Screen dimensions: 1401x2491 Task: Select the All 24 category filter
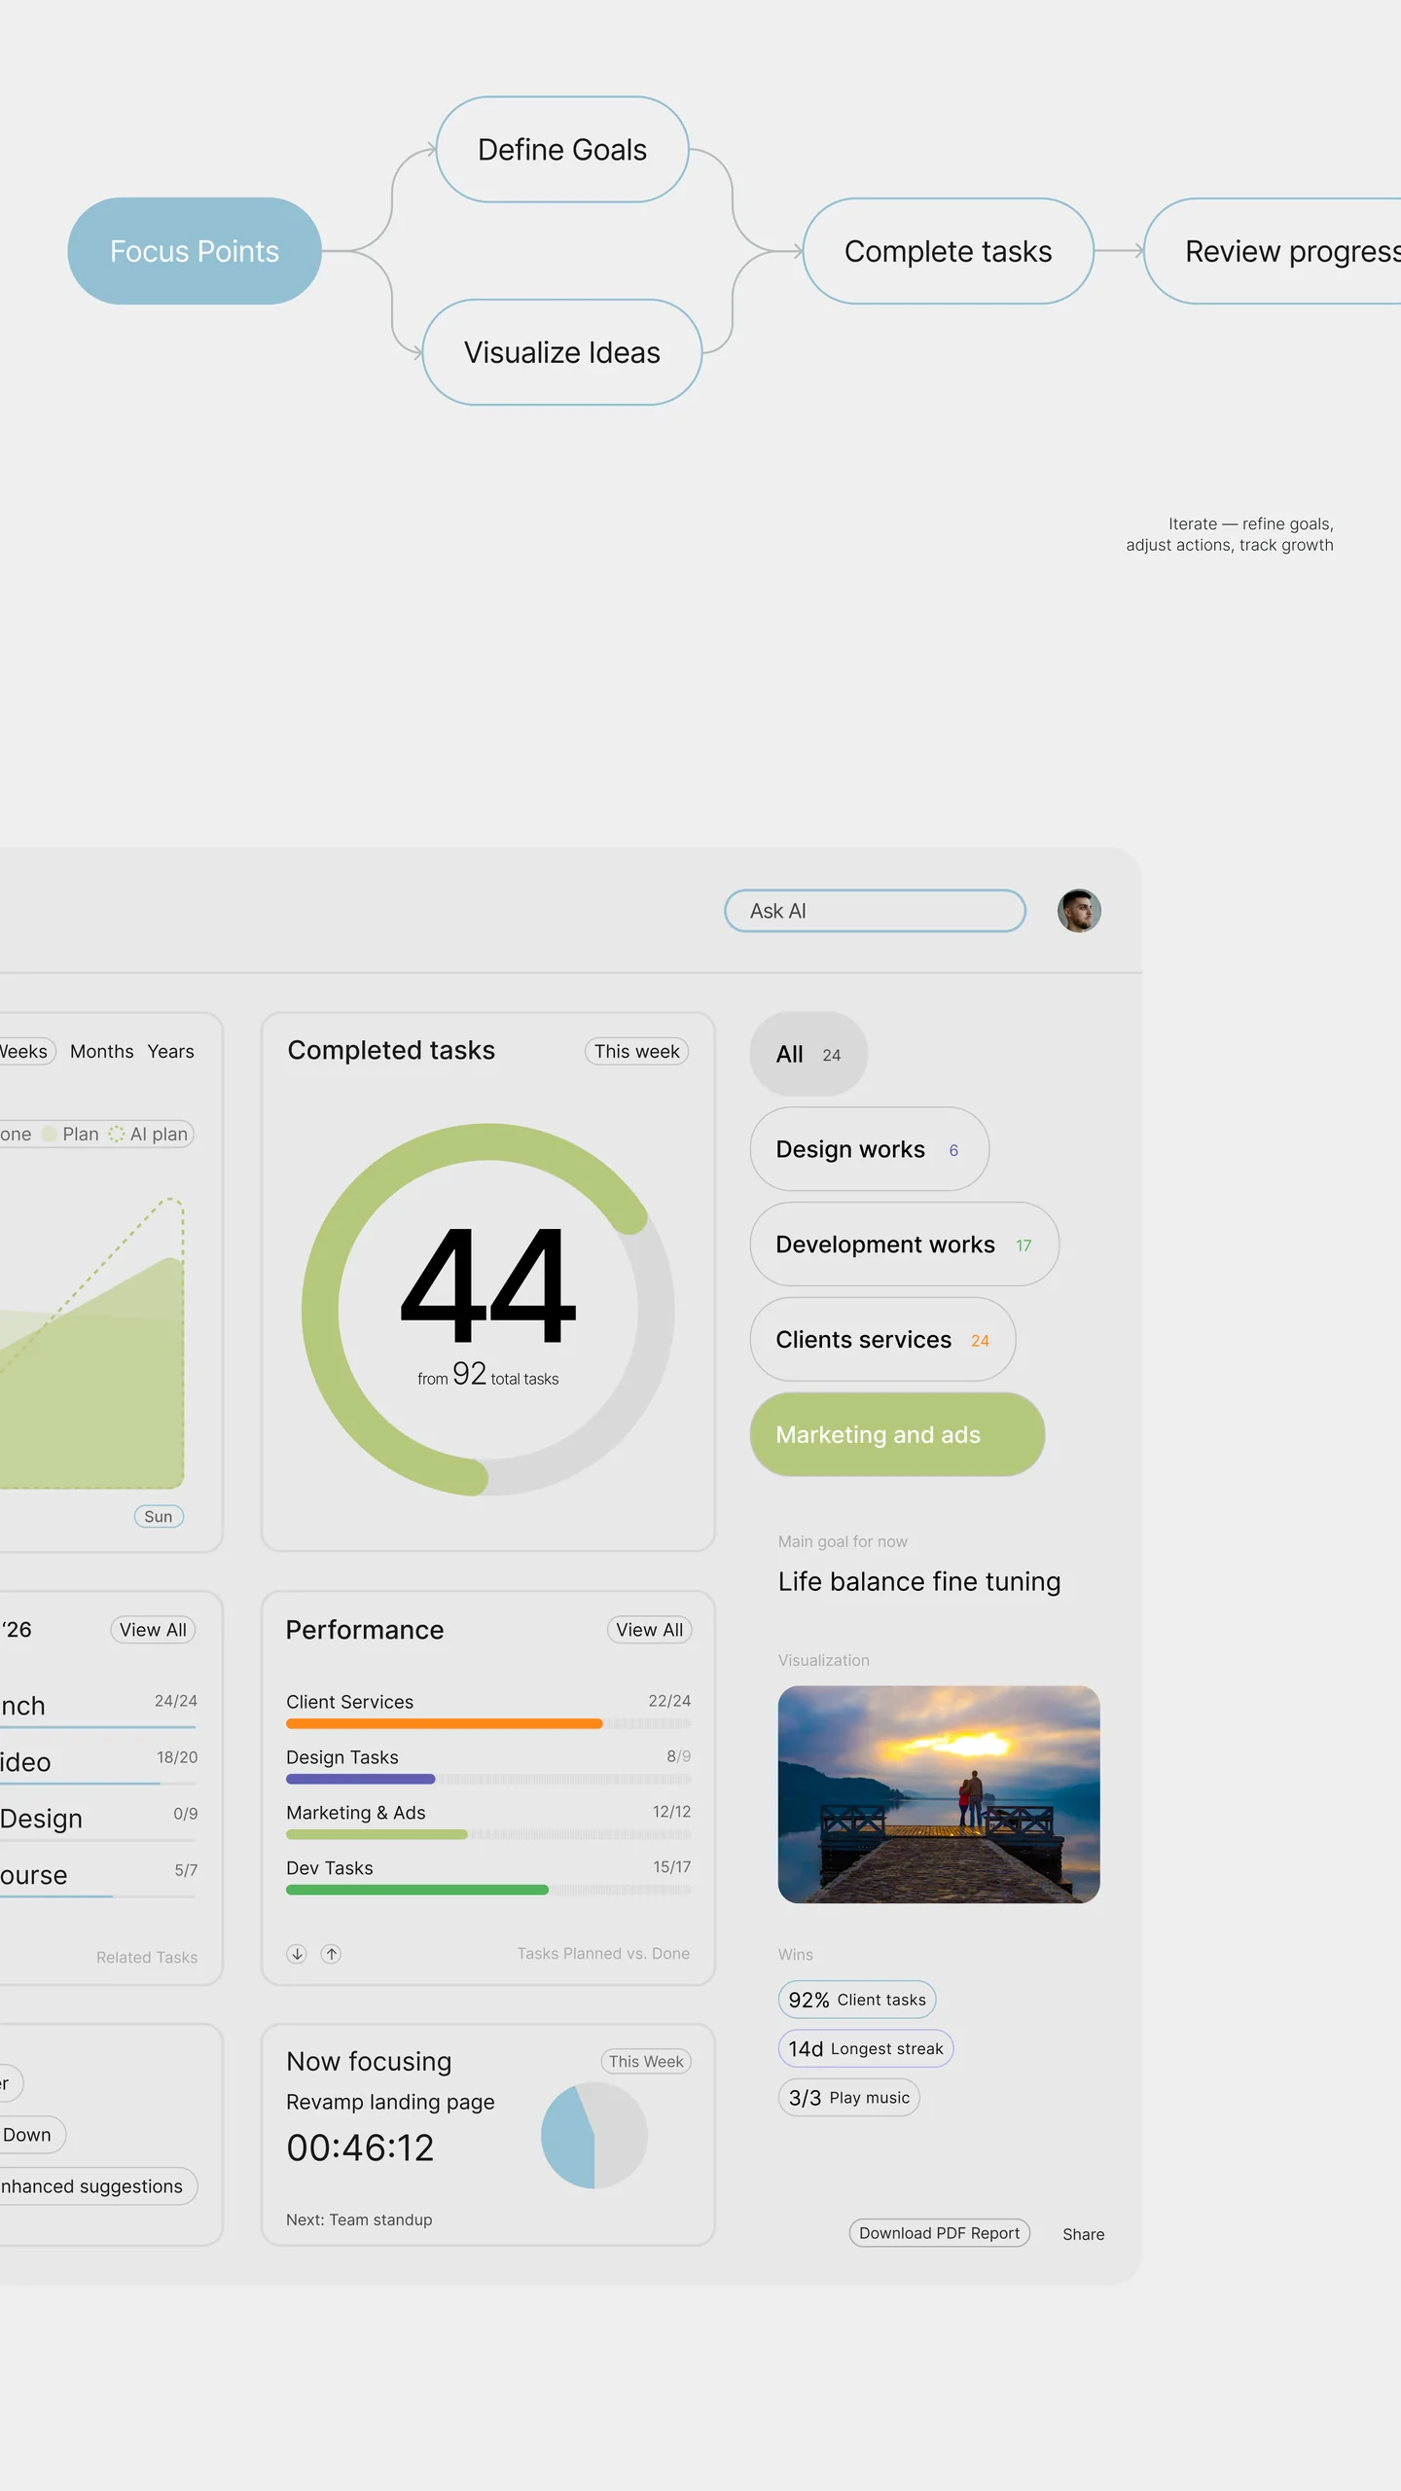tap(808, 1055)
